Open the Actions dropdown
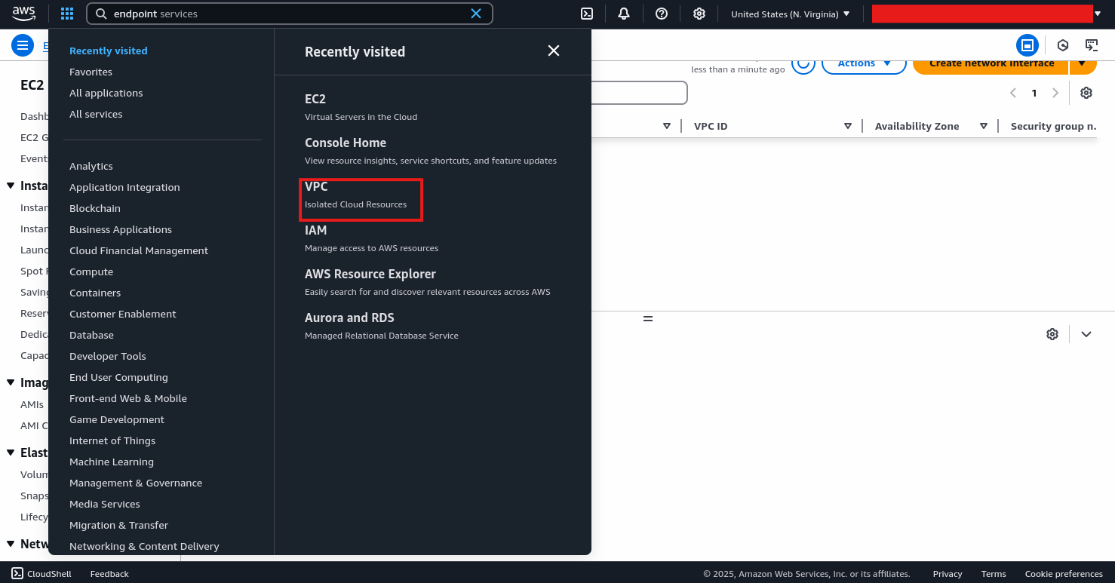Image resolution: width=1115 pixels, height=583 pixels. [863, 64]
